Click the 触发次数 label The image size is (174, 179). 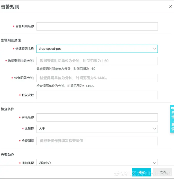(x=28, y=95)
